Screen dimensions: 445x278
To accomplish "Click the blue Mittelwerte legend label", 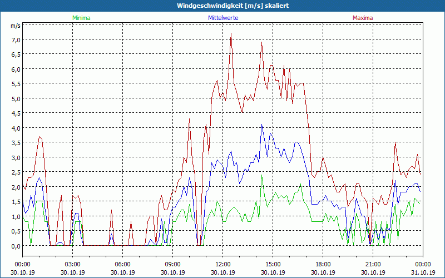I will [223, 18].
